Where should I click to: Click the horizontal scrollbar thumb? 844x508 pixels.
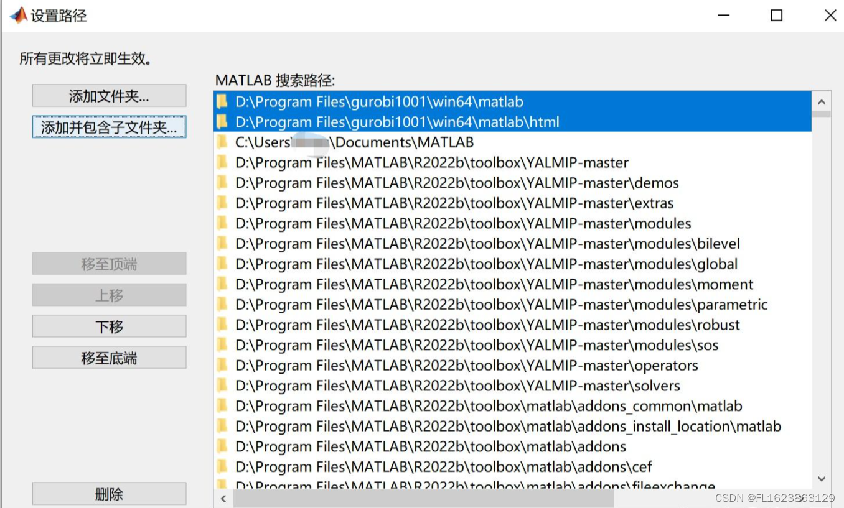[423, 499]
